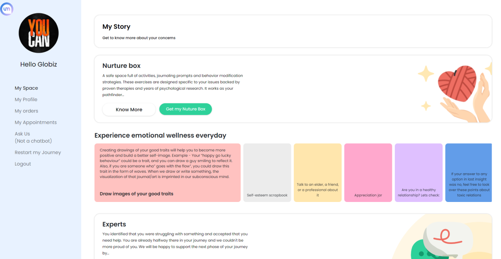Viewport: 501px width, 259px height.
Task: Open the My Story card
Action: tap(293, 31)
